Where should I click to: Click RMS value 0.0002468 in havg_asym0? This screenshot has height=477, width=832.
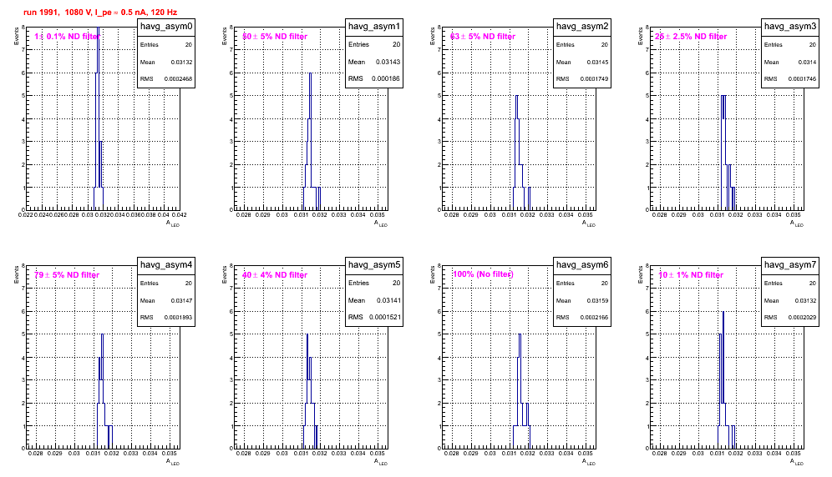click(178, 79)
